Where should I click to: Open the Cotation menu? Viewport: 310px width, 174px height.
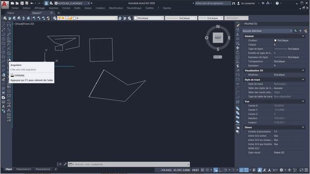100,8
